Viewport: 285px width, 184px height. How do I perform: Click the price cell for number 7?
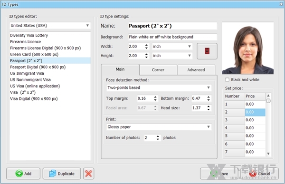pos(255,152)
